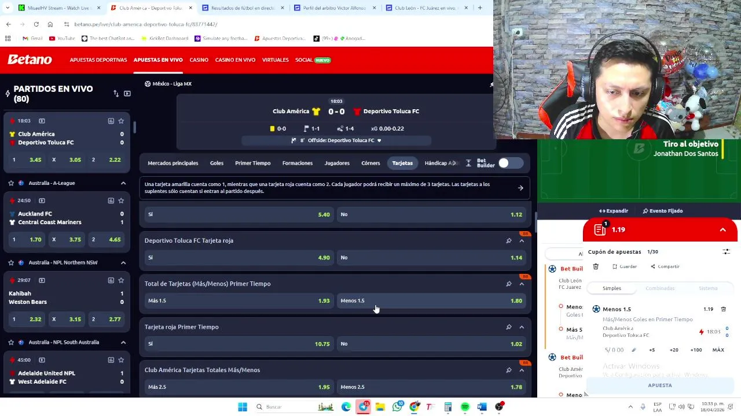
Task: Share the coupon with Compartir
Action: tap(665, 266)
